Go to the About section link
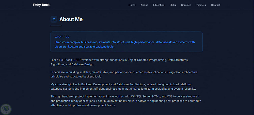Image resolution: width=254 pixels, height=115 pixels. (144, 5)
